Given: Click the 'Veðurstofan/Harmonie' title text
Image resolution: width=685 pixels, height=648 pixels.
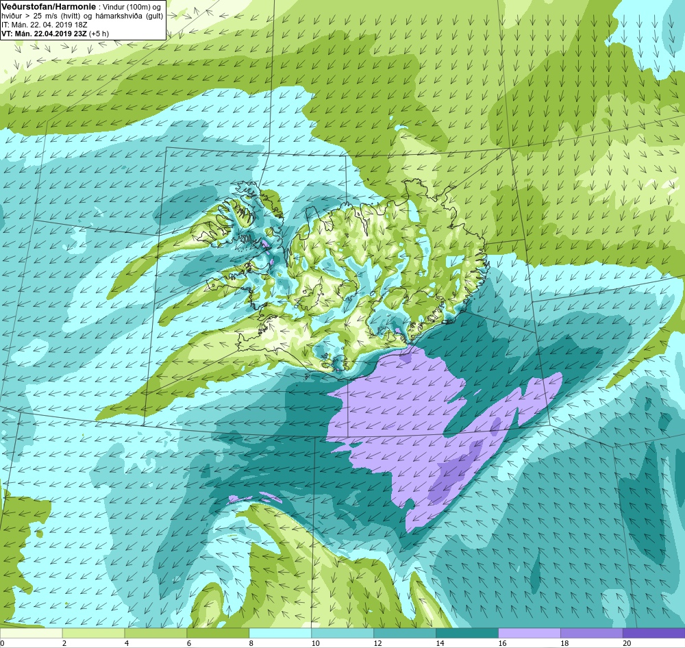Looking at the screenshot, I should coord(49,7).
